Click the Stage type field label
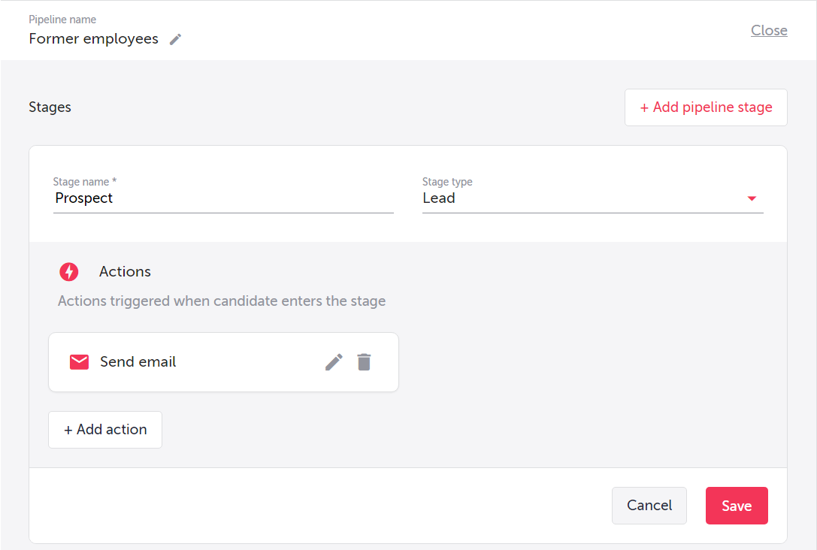817x550 pixels. (x=447, y=182)
